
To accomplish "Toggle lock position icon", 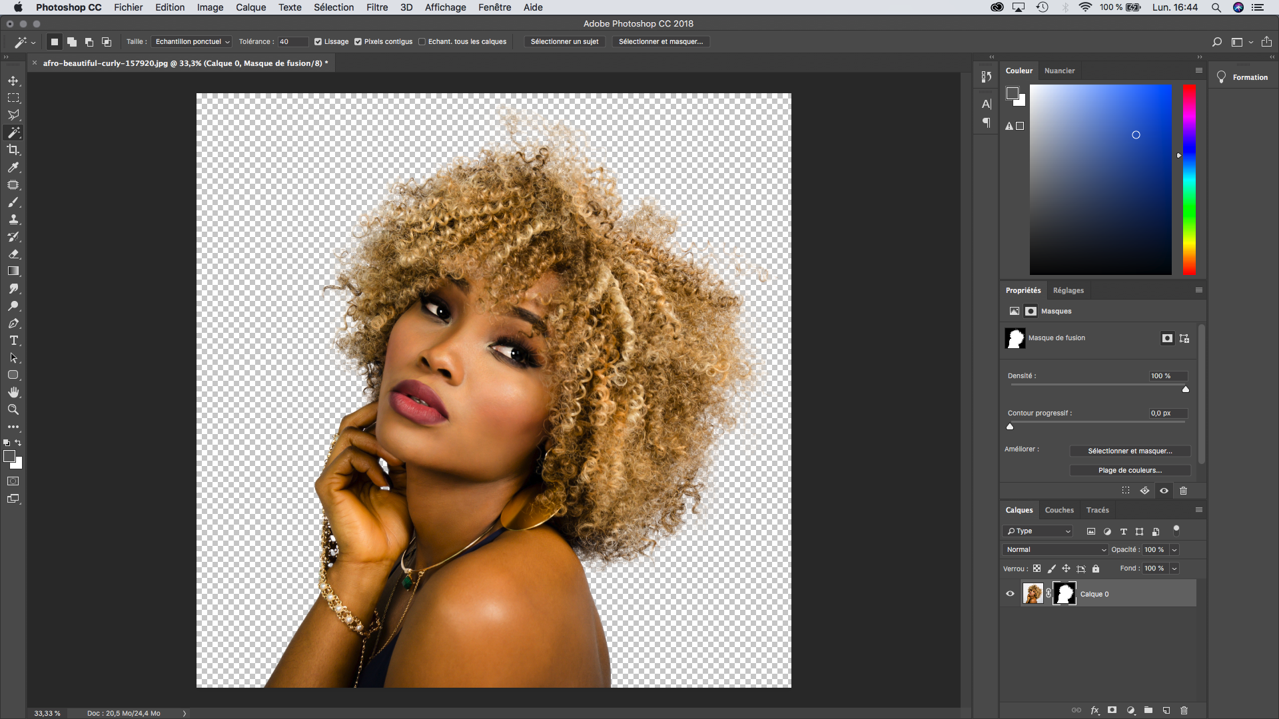I will pos(1066,569).
